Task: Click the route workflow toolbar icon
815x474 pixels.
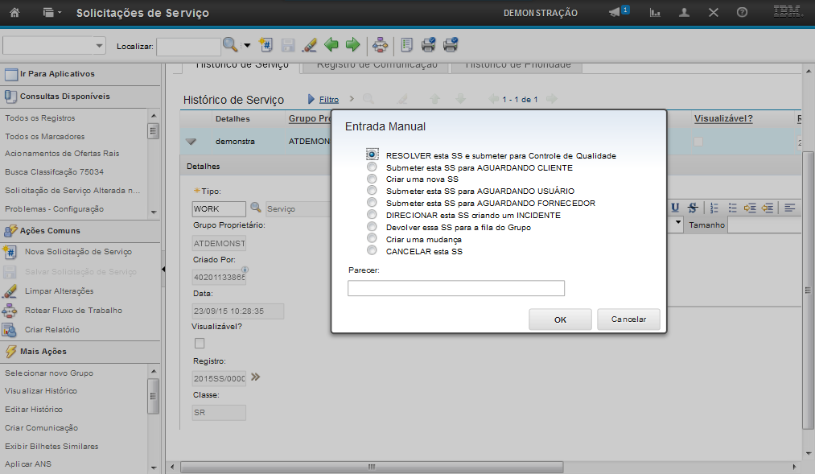Action: (x=380, y=45)
